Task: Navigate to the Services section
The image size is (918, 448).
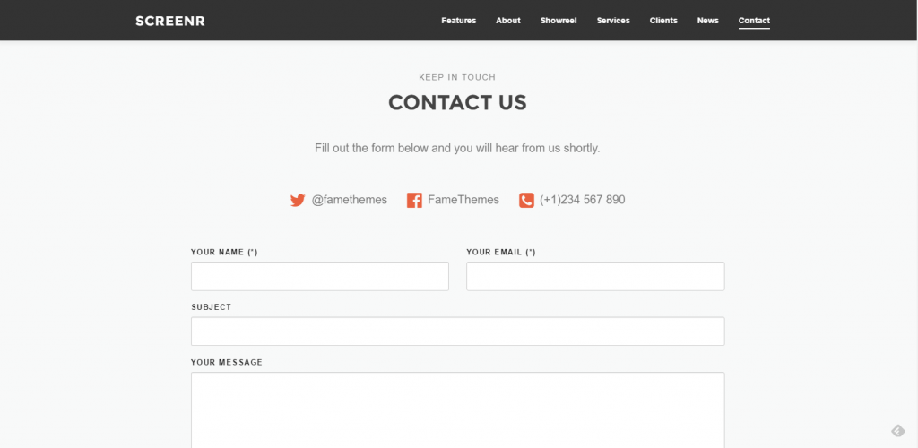Action: tap(613, 21)
